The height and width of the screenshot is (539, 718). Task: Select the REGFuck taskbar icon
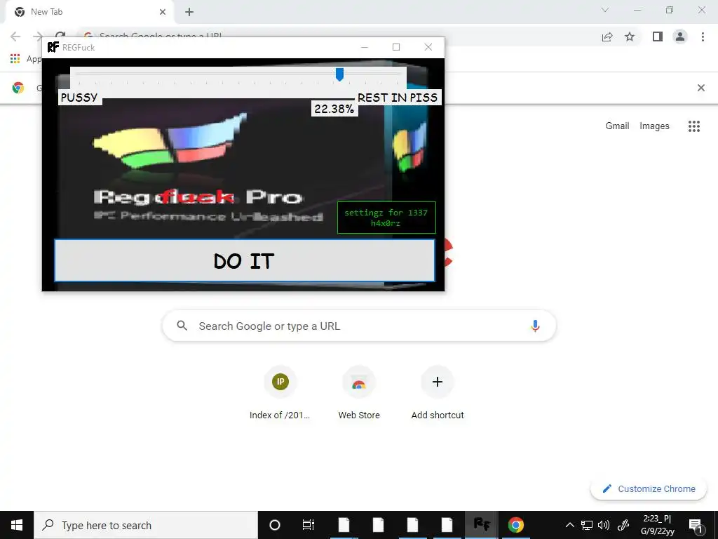[x=482, y=525]
